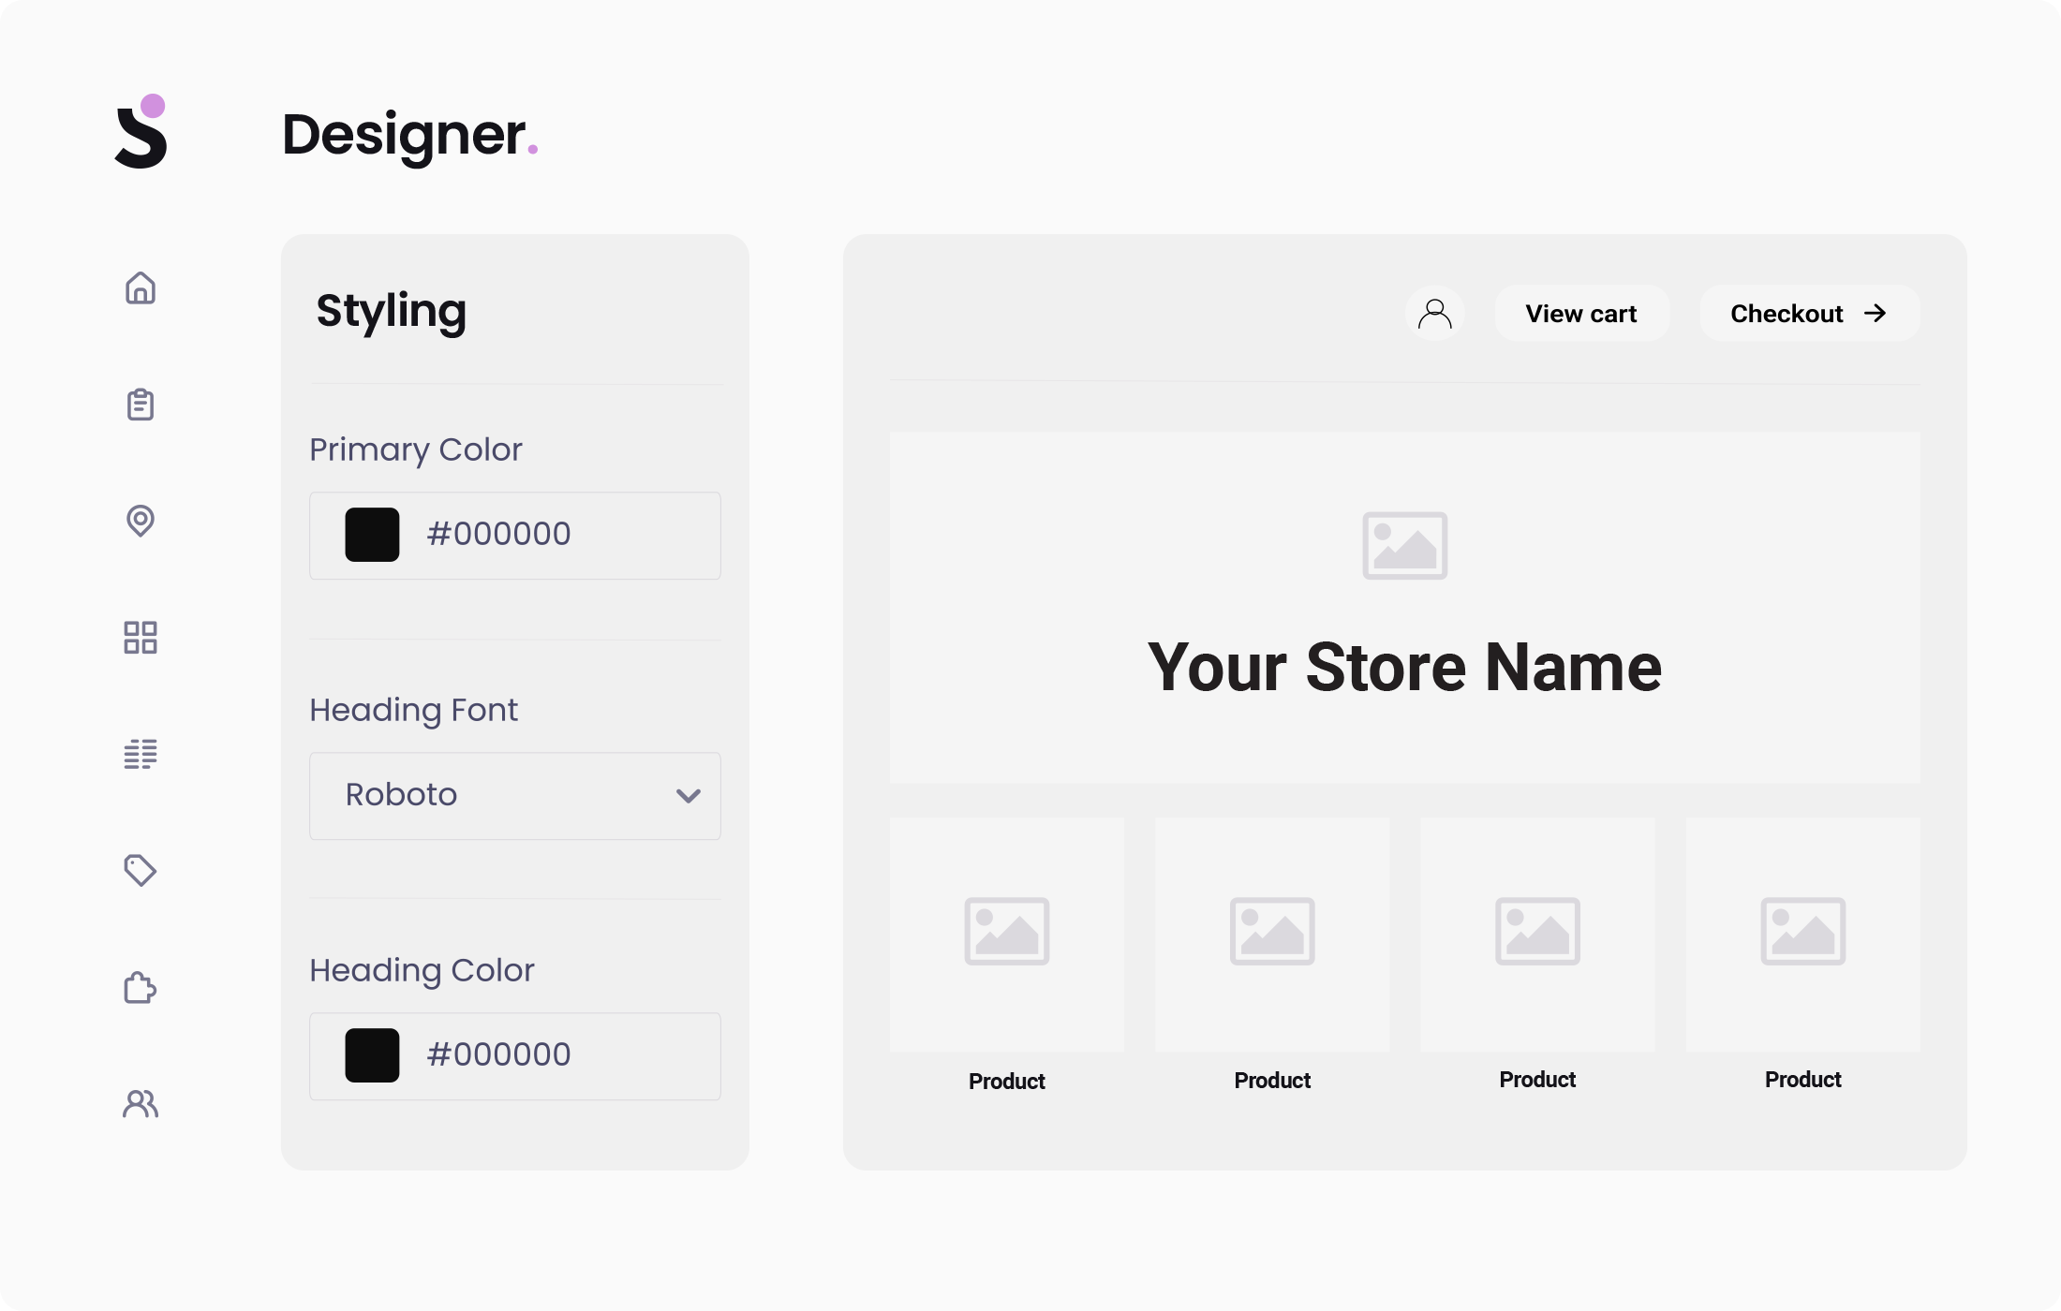Open the users group icon
This screenshot has width=2061, height=1311.
point(141,1104)
